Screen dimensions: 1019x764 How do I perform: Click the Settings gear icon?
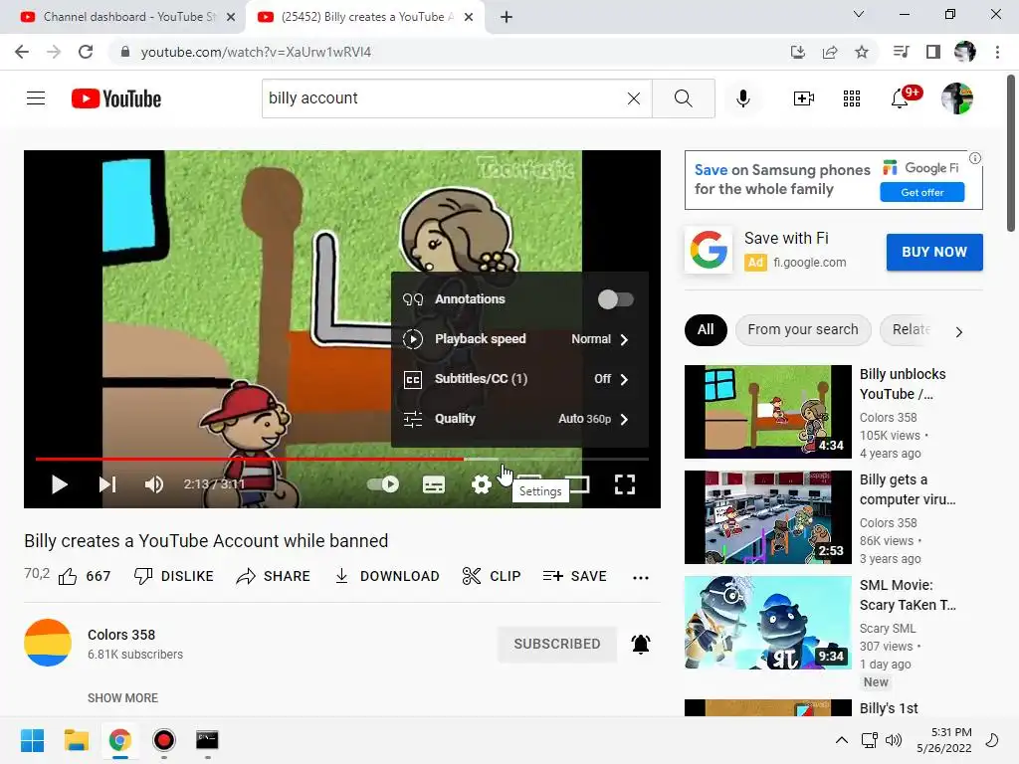481,484
